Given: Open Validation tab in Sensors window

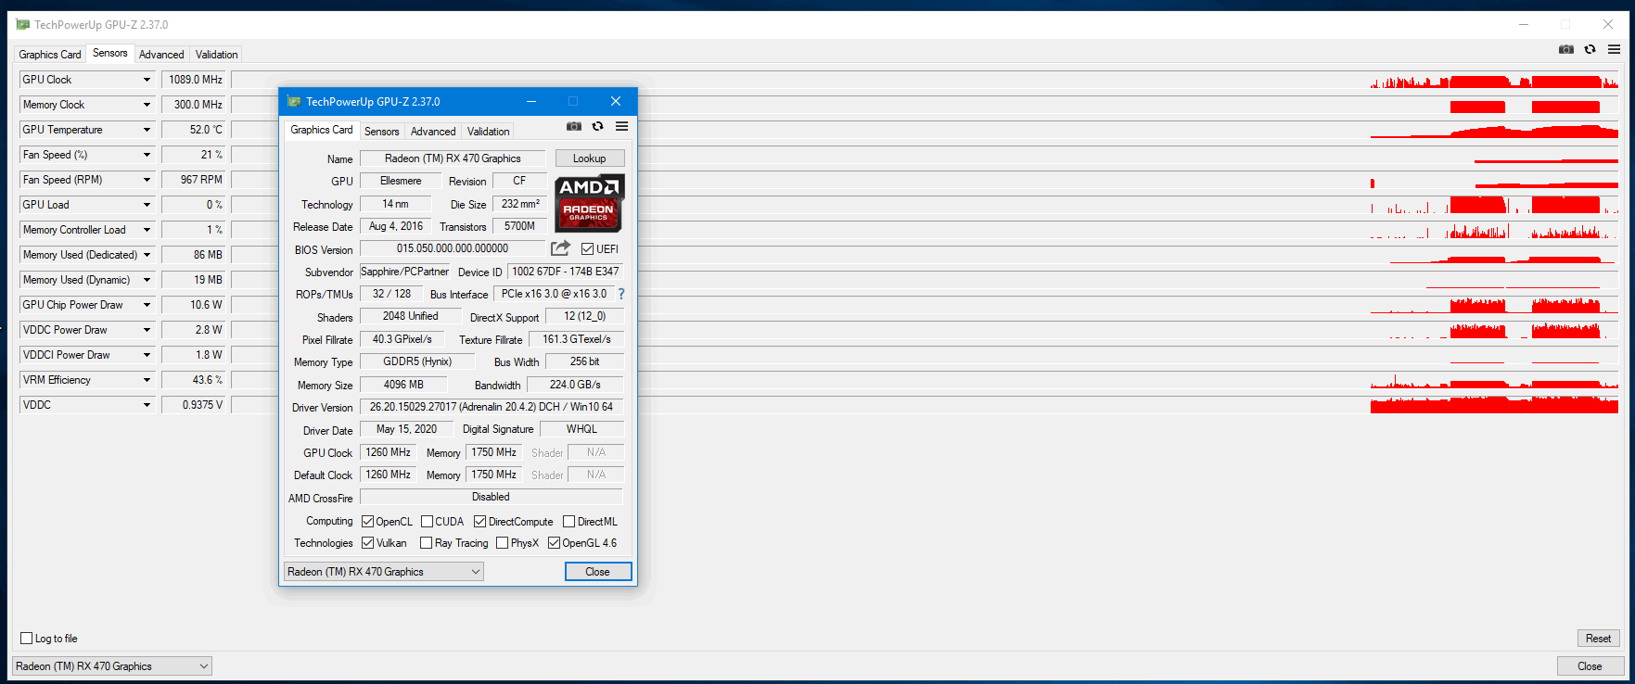Looking at the screenshot, I should 216,55.
